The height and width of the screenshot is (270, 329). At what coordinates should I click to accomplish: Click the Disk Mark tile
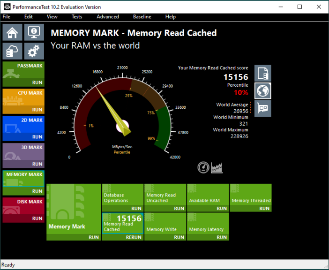pyautogui.click(x=23, y=206)
